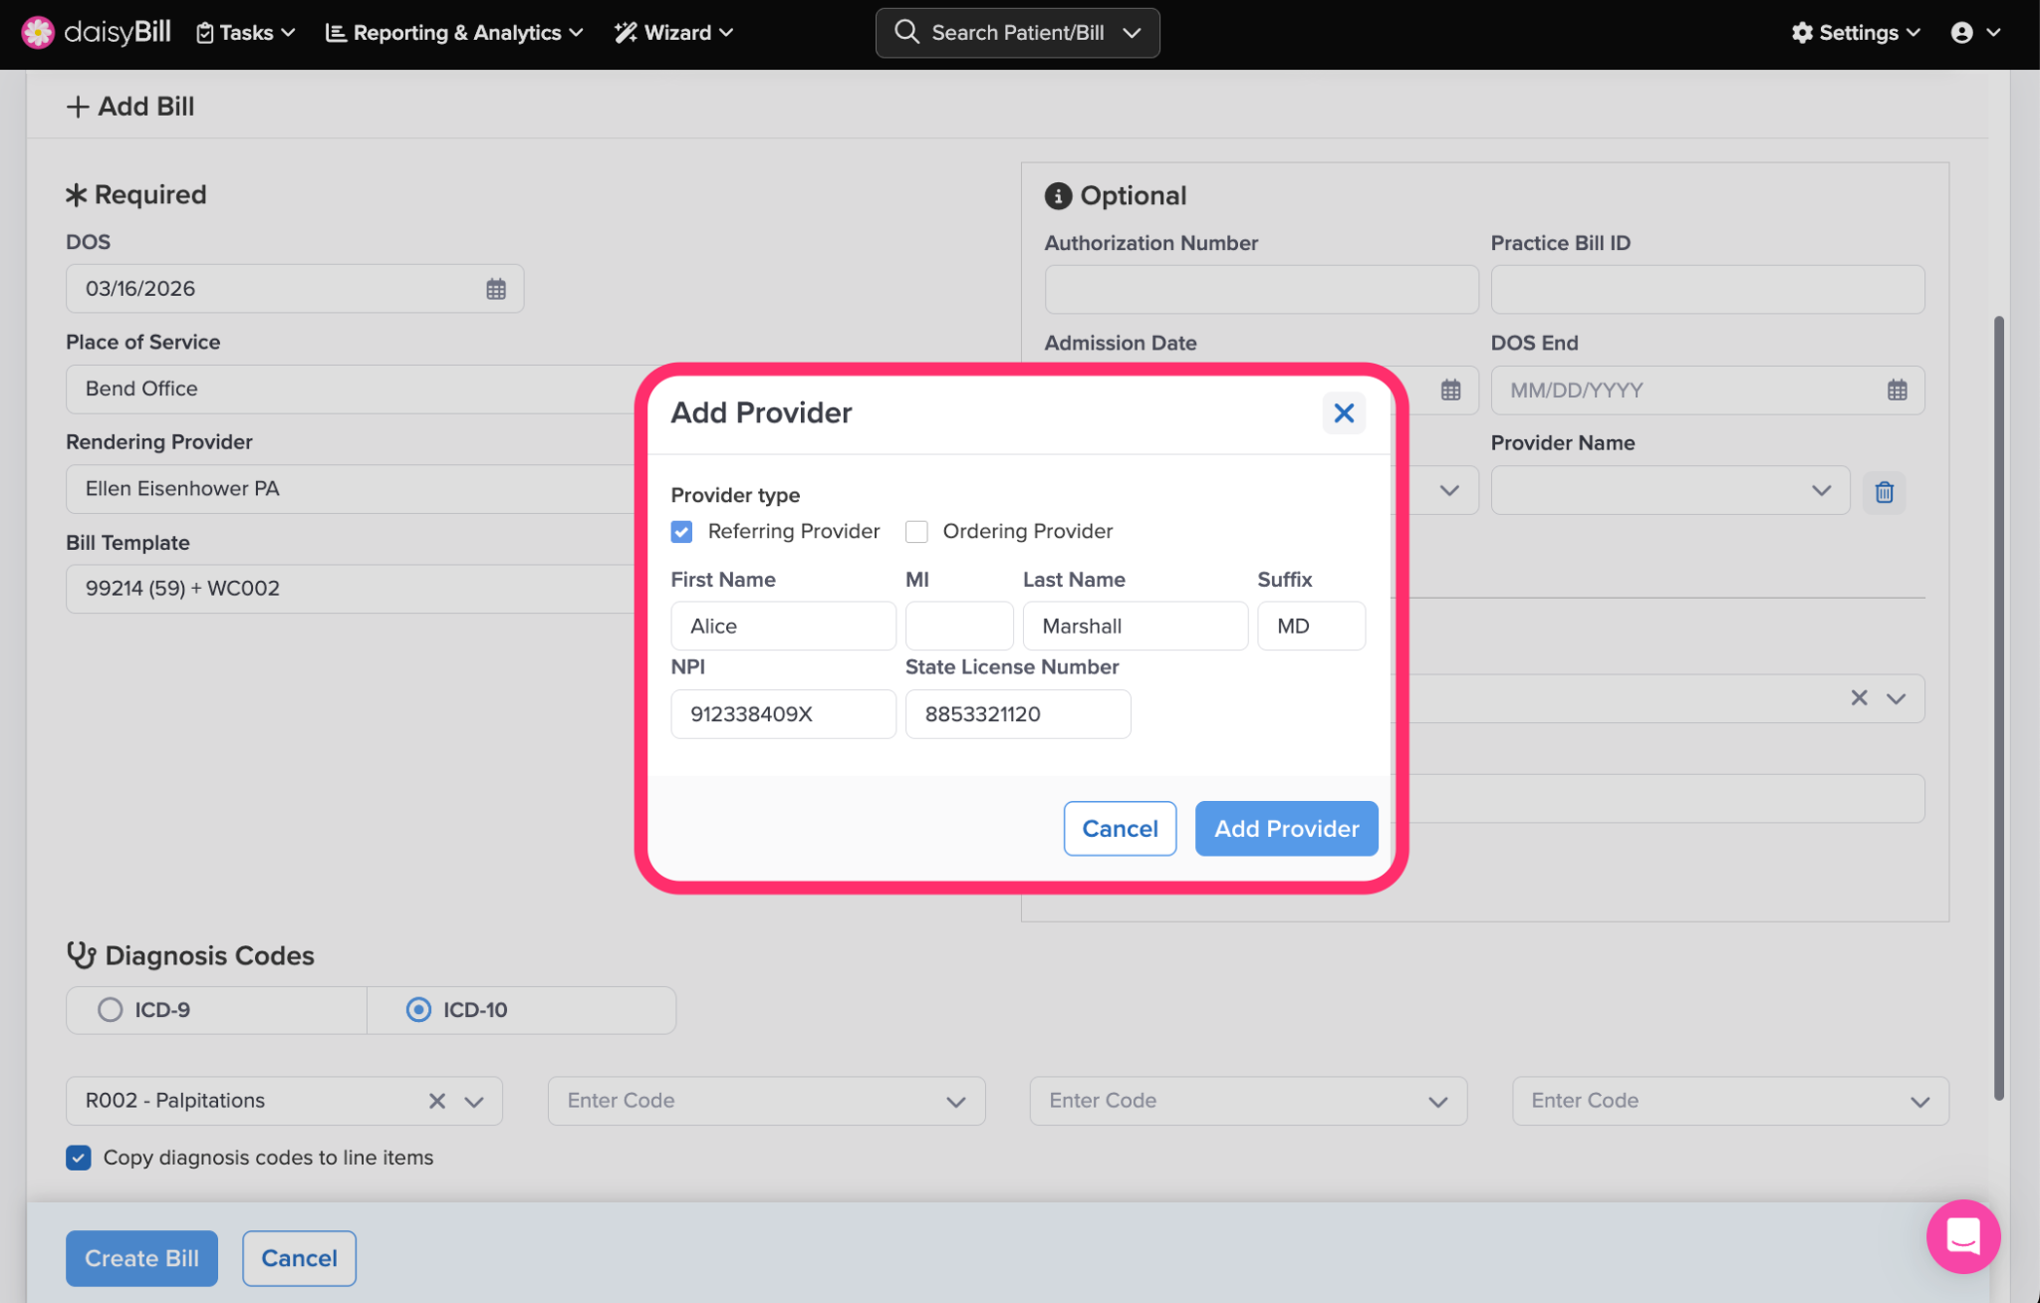This screenshot has height=1303, width=2040.
Task: Check the Ordering Provider checkbox
Action: tap(916, 531)
